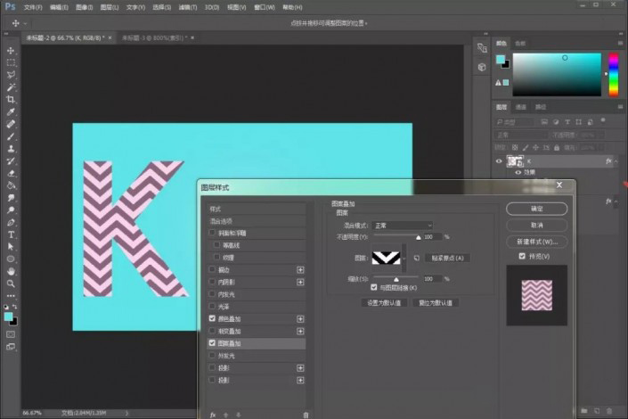Image resolution: width=628 pixels, height=419 pixels.
Task: Uncheck the 图案叠加 checkbox
Action: coord(212,343)
